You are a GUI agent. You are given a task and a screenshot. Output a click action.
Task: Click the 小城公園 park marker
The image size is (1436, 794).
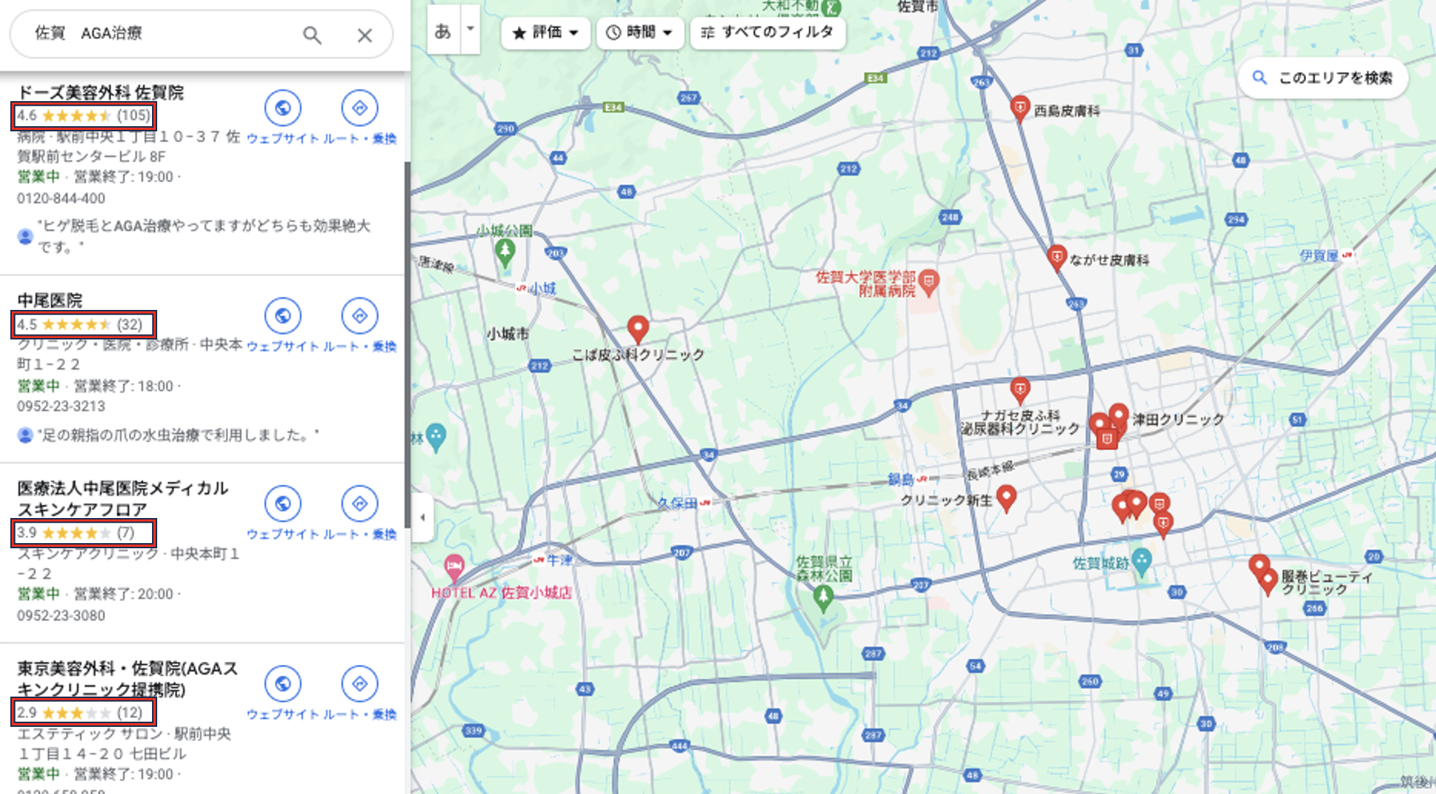[x=505, y=252]
